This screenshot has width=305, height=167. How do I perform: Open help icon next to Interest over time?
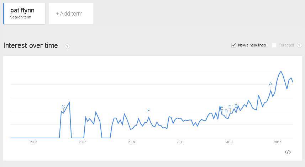tap(67, 46)
